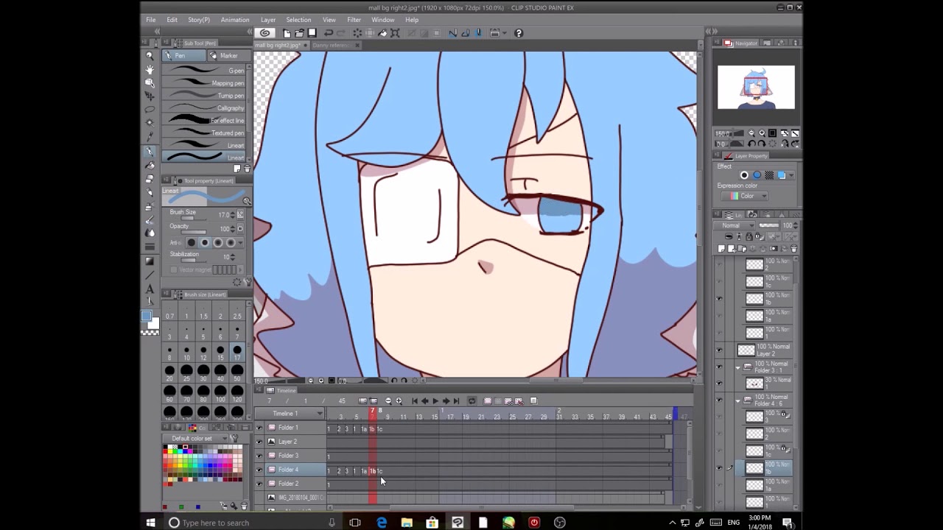Click the Windows search box
Viewport: 943px width, 530px height.
250,523
